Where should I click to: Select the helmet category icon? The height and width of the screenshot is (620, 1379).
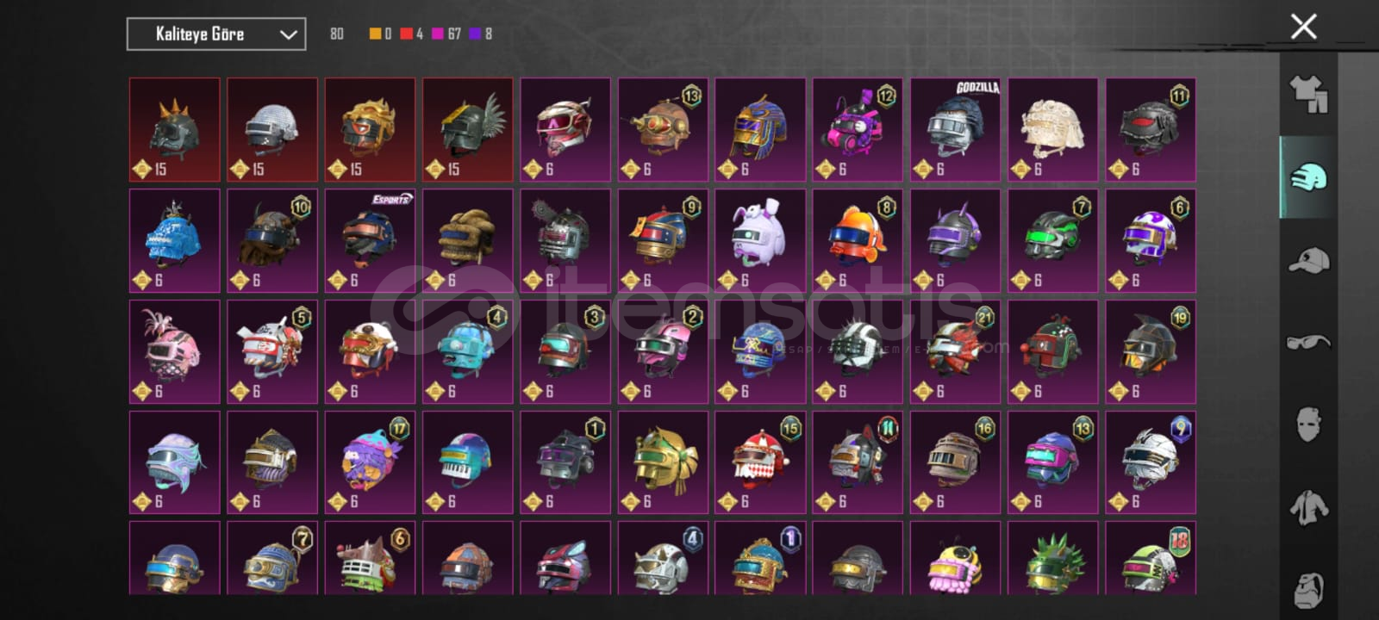(x=1308, y=177)
